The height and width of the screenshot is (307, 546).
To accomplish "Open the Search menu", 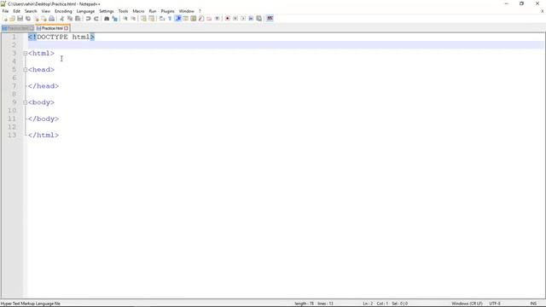I will (x=31, y=11).
